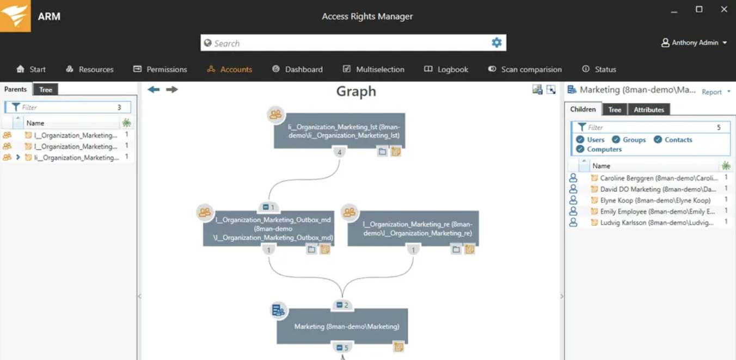Open the Dashboard view
Screen dimensions: 736x360
(x=297, y=69)
